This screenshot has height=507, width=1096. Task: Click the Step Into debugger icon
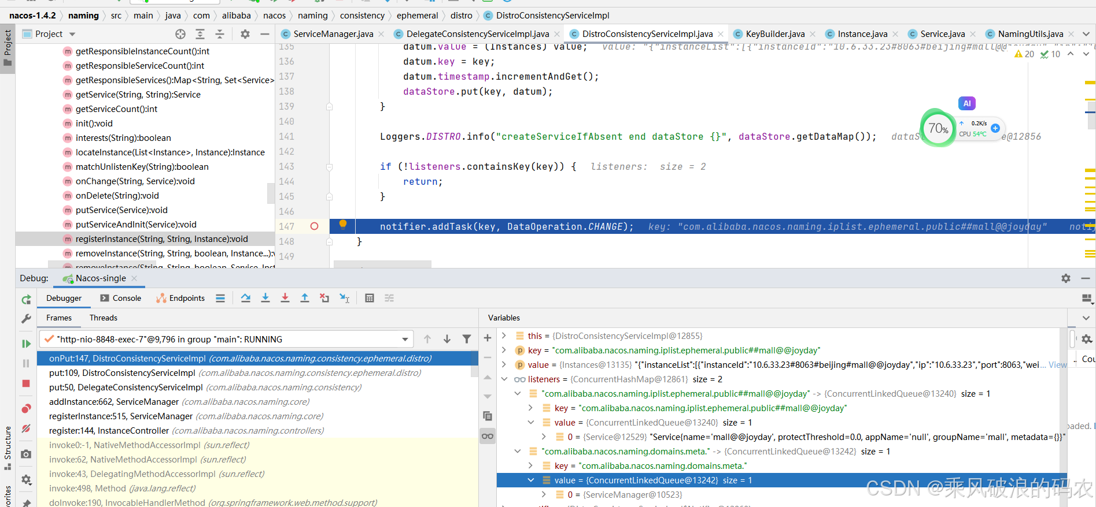point(265,298)
